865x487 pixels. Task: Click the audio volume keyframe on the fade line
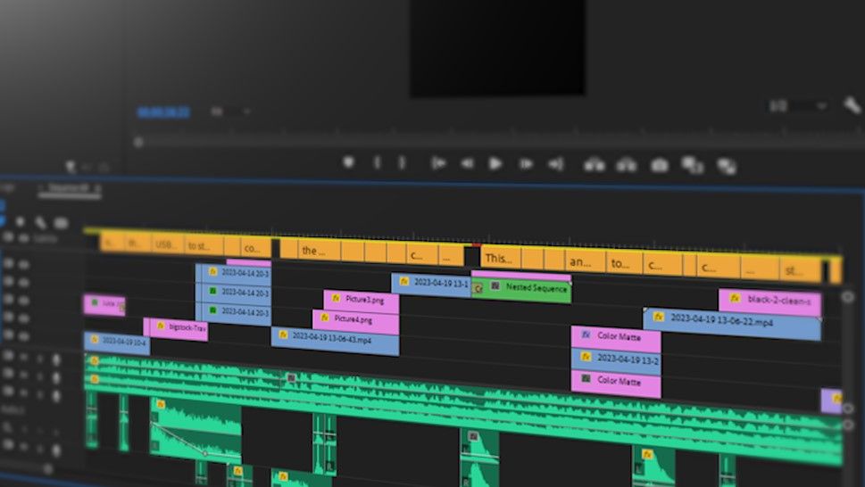(x=204, y=453)
